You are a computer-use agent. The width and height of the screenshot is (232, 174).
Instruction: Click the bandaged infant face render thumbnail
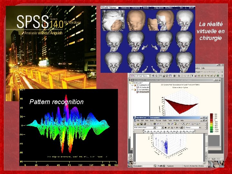point(113,20)
